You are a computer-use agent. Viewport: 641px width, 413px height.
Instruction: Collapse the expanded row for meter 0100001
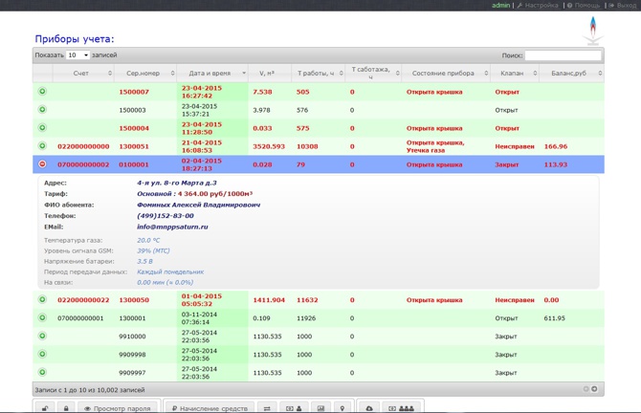pos(42,164)
